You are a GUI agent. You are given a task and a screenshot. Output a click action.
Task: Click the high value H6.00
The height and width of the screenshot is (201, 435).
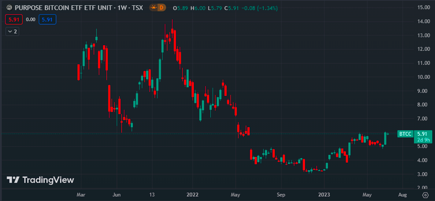click(198, 8)
